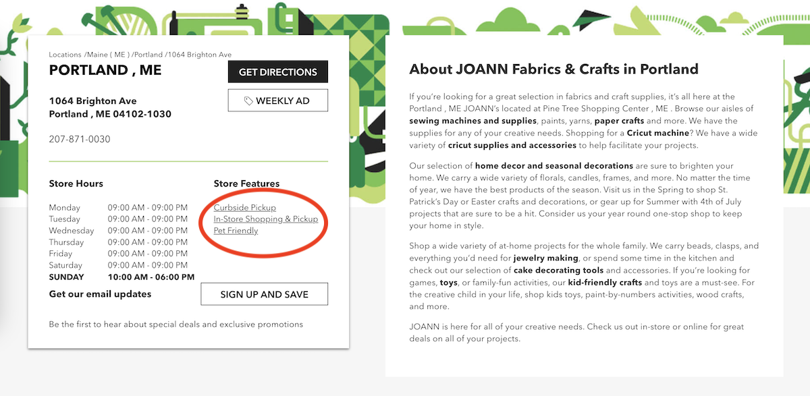This screenshot has width=810, height=396.
Task: Click the SIGN UP AND SAVE button
Action: pos(264,294)
